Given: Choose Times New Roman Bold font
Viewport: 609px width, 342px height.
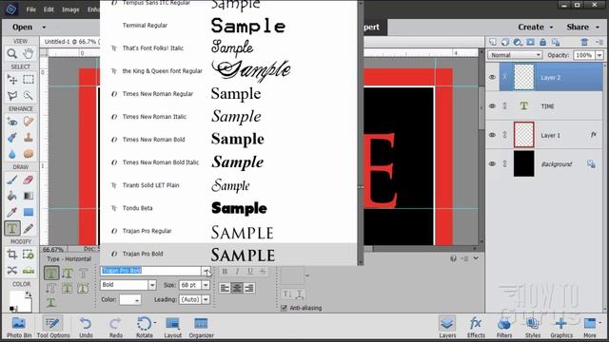Looking at the screenshot, I should (228, 140).
